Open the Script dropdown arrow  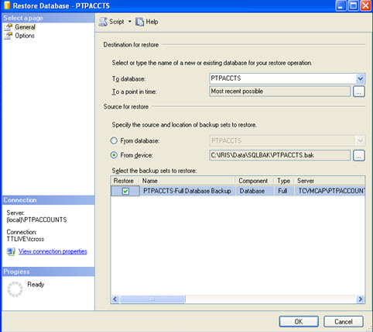click(x=130, y=22)
